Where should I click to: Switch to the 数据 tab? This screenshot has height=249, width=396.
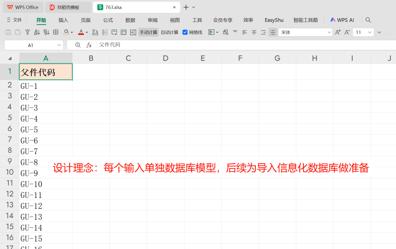(130, 20)
